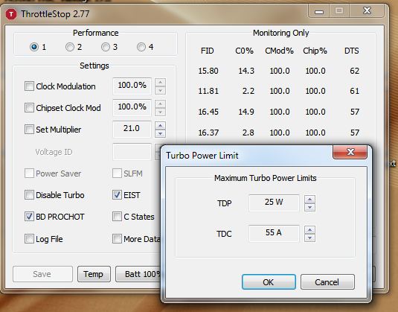Minimize the ThrottleStop window
The image size is (398, 312).
pyautogui.click(x=319, y=11)
